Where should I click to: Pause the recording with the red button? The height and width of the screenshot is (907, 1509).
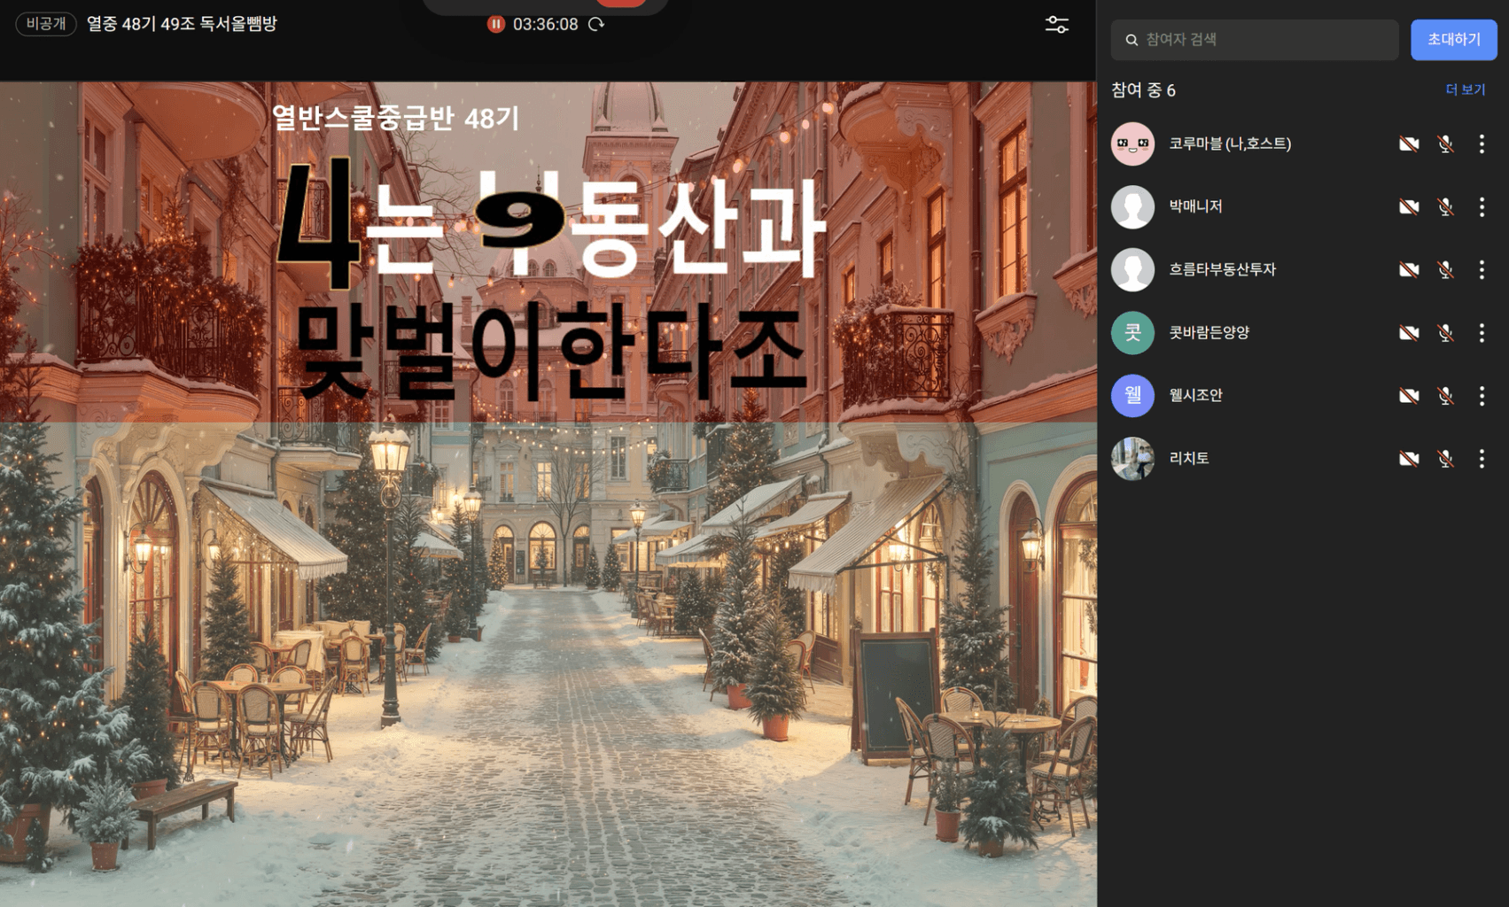coord(496,24)
